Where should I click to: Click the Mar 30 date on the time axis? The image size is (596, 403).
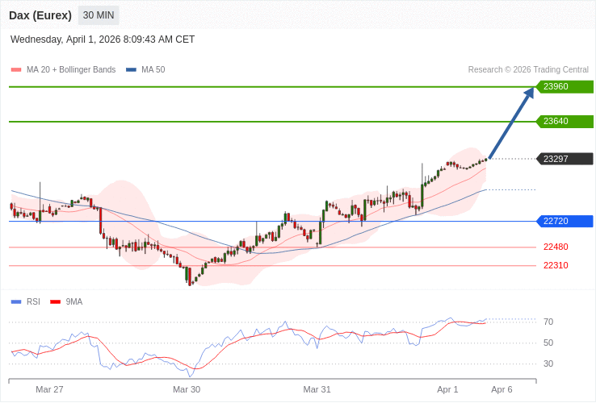coord(187,389)
